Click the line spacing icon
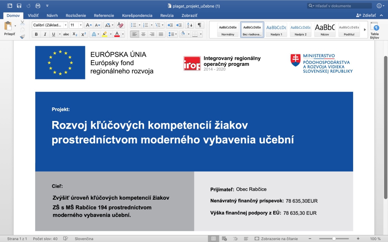The height and width of the screenshot is (242, 388). (171, 34)
